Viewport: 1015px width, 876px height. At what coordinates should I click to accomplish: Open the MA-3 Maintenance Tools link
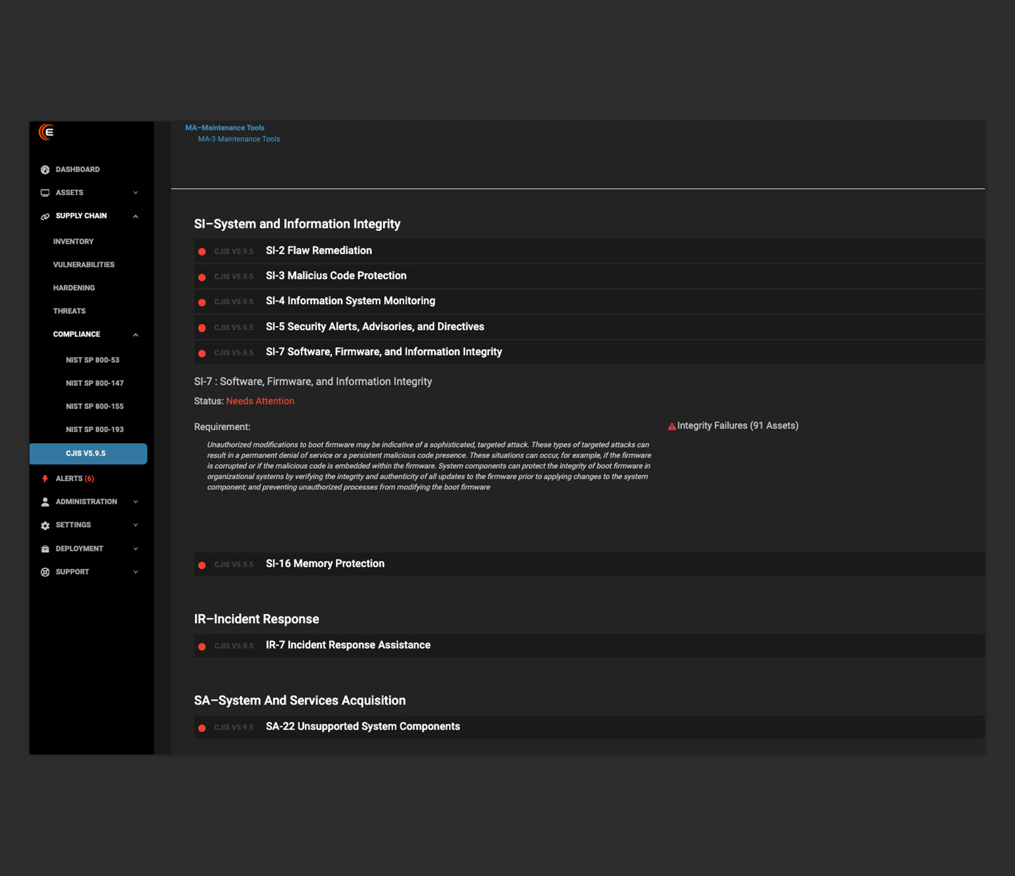pyautogui.click(x=239, y=139)
